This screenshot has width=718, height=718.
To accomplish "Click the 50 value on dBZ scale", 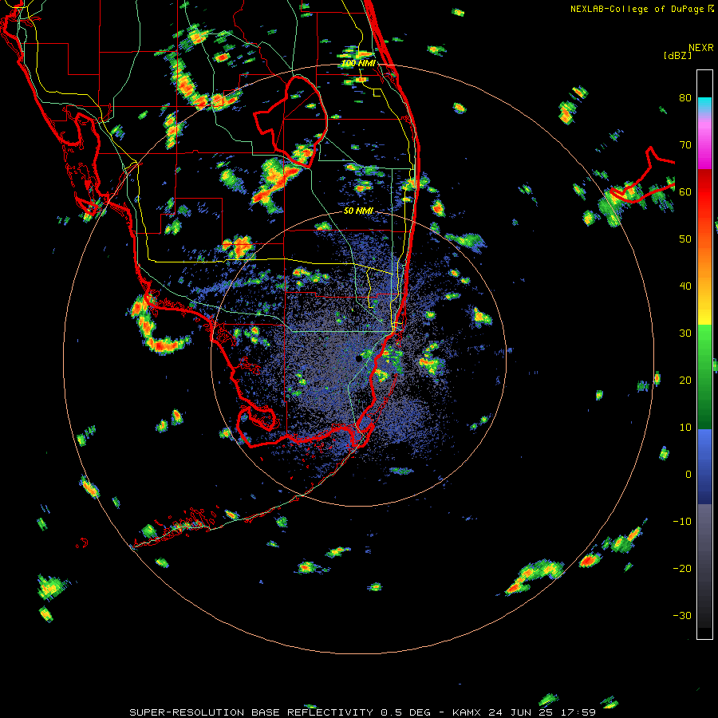I will (685, 239).
